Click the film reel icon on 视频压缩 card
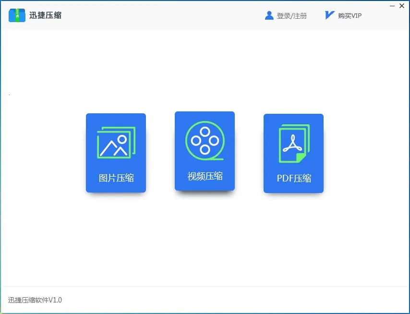The width and height of the screenshot is (410, 314). tap(205, 140)
